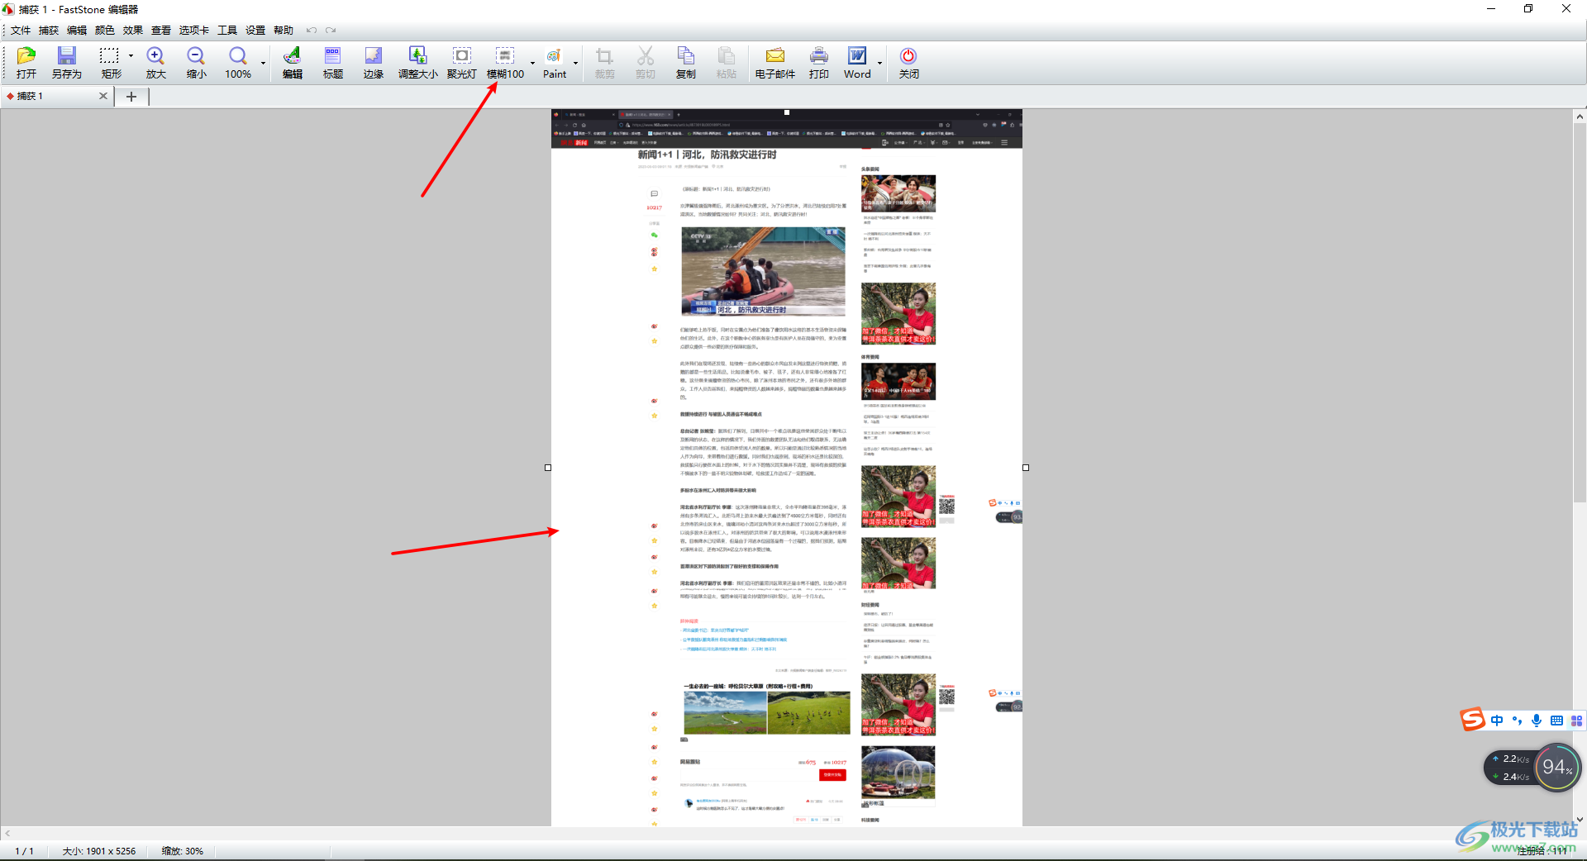Open the 选项卡 menu
This screenshot has height=861, width=1587.
point(194,31)
